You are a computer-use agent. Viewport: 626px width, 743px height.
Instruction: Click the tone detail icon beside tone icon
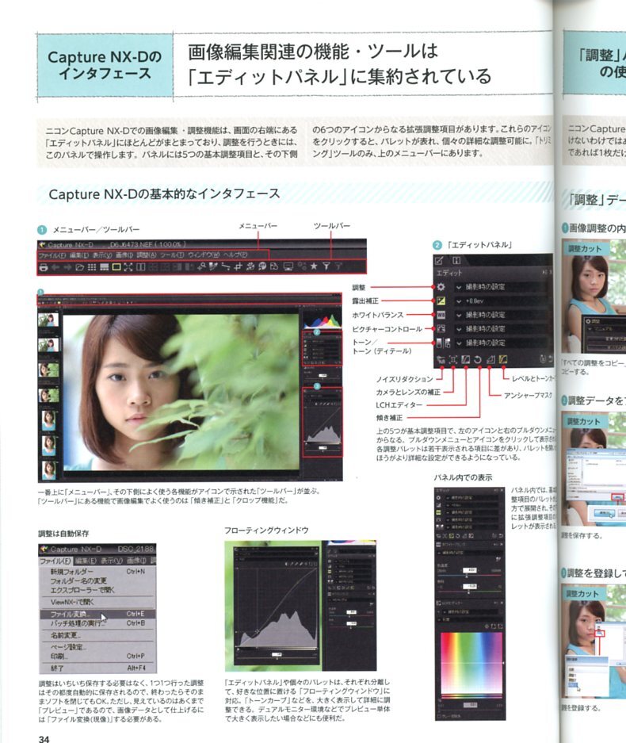[x=448, y=343]
